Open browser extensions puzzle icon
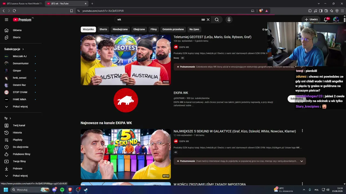This screenshot has height=194, width=346. (310, 11)
